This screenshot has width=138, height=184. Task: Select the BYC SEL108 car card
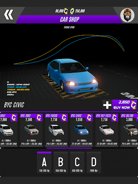click(129, 130)
